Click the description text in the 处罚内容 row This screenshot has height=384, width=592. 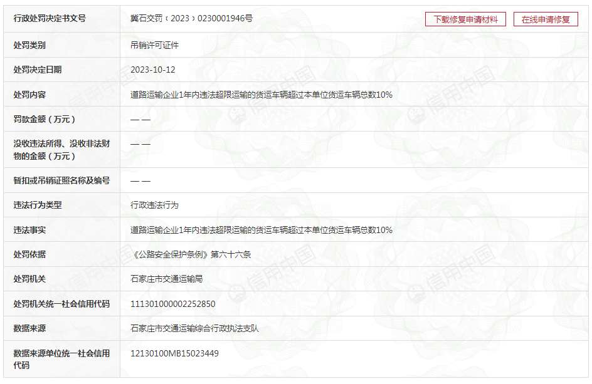click(x=261, y=95)
